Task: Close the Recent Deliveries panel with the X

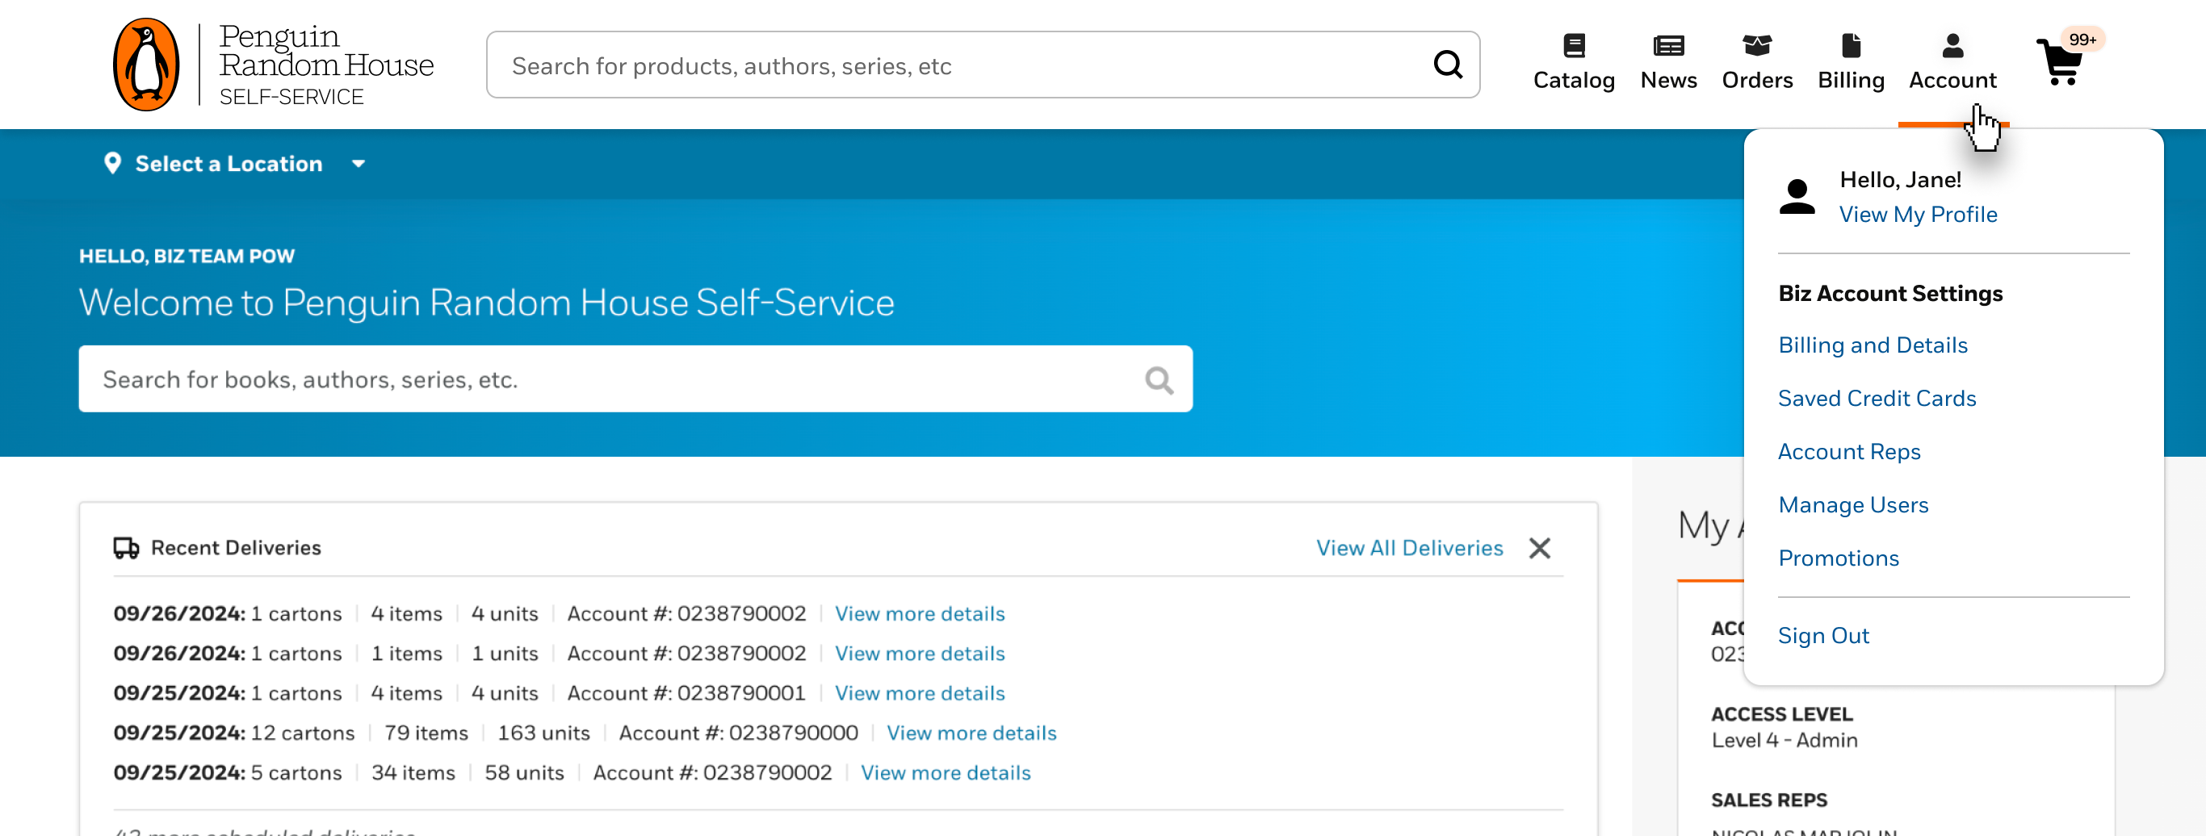Action: 1539,548
